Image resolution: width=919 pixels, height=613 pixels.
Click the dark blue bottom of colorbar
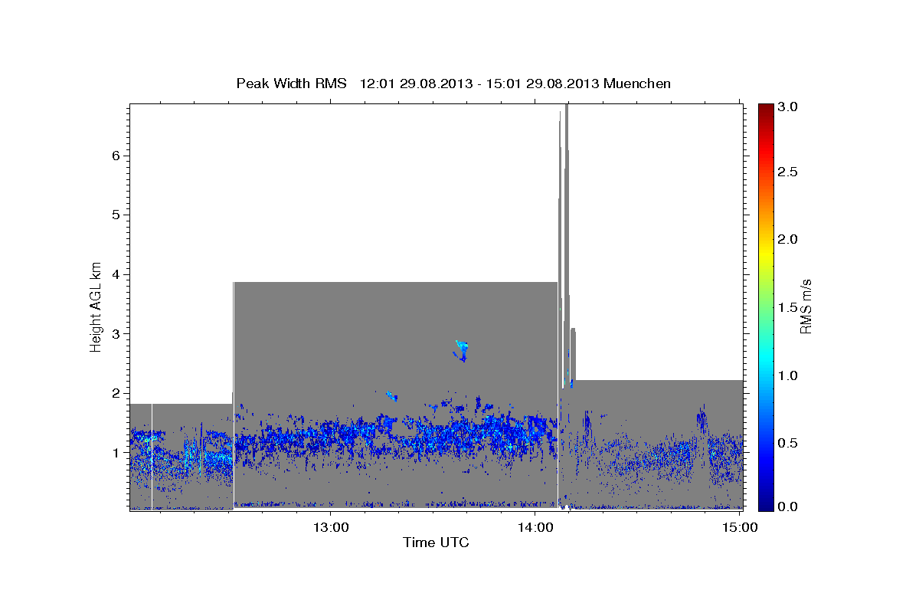766,503
